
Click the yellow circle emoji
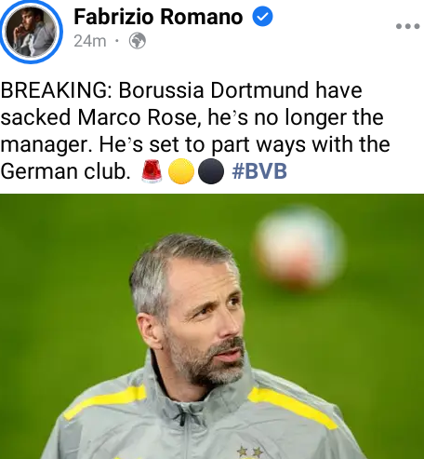click(x=181, y=171)
